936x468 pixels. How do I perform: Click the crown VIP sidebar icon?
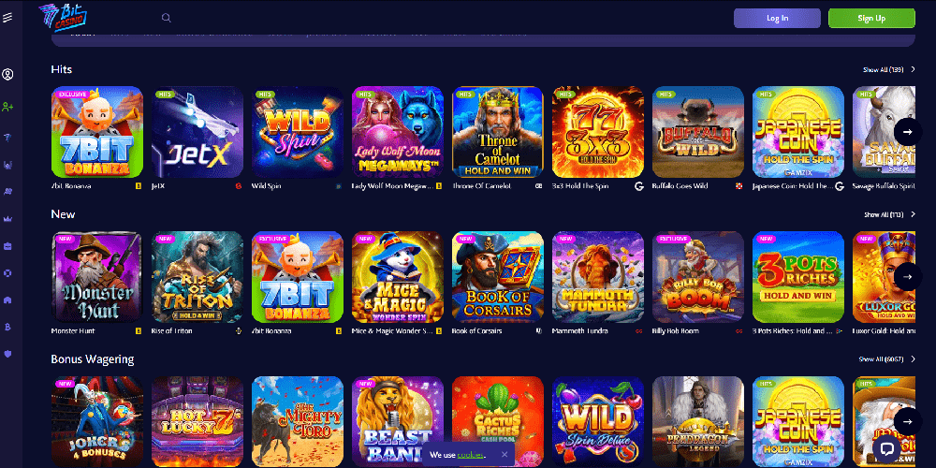coord(7,219)
